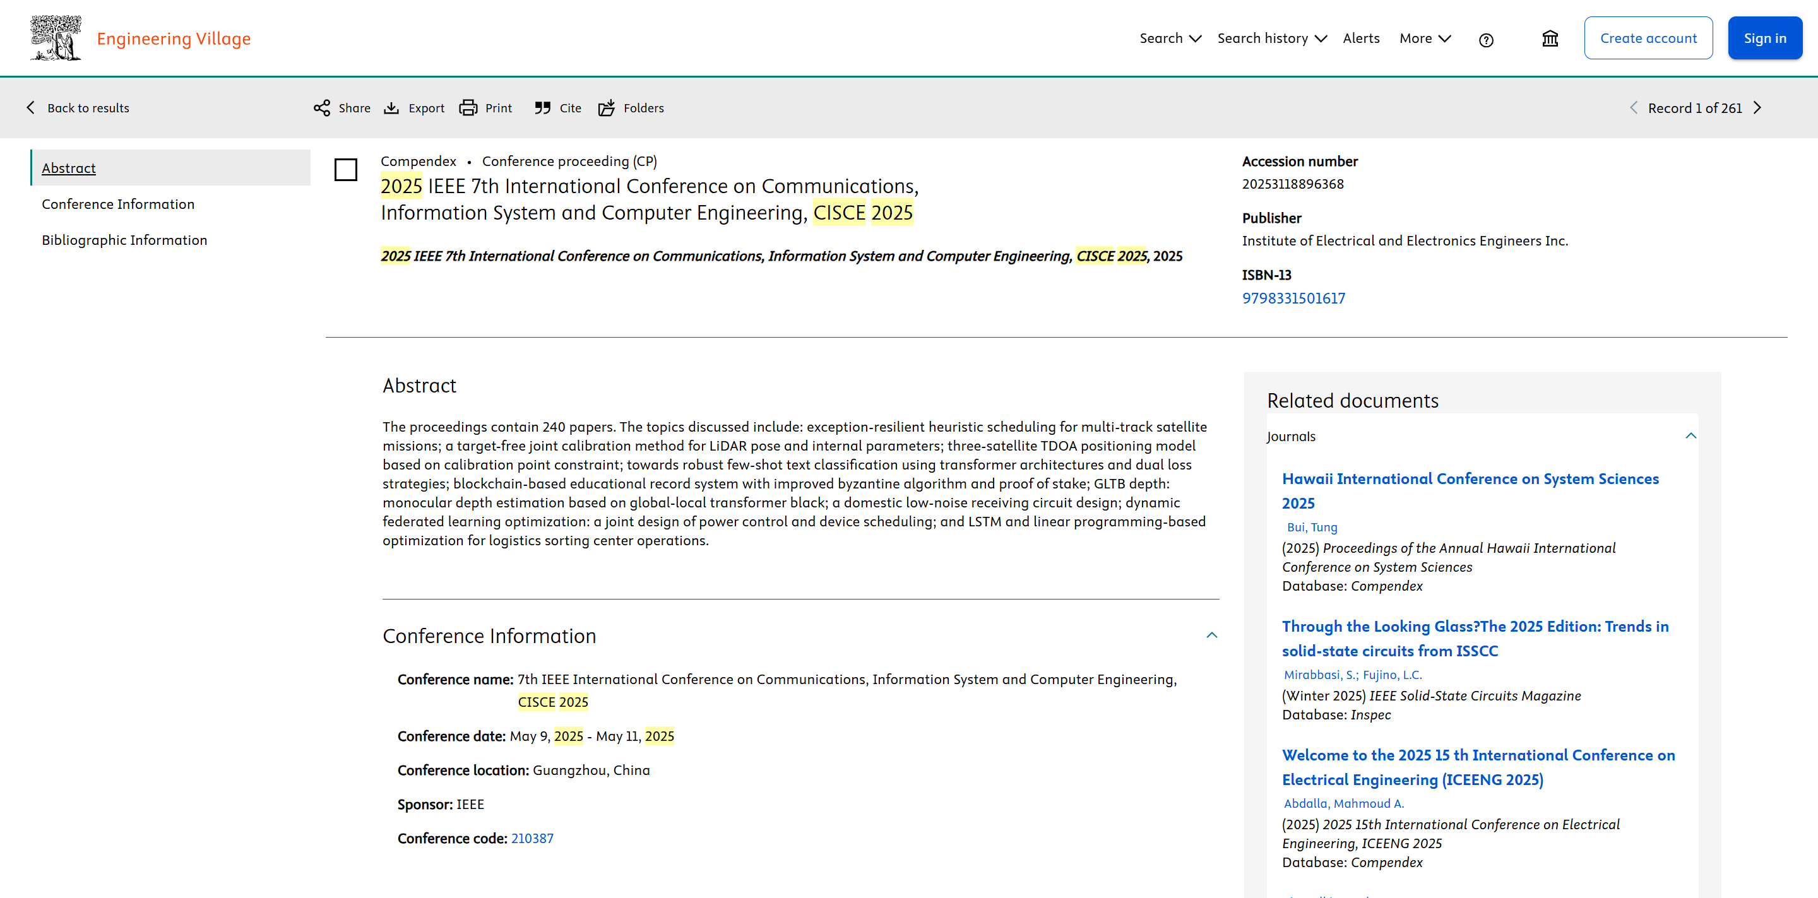Expand the Search history dropdown
This screenshot has width=1818, height=898.
point(1271,38)
